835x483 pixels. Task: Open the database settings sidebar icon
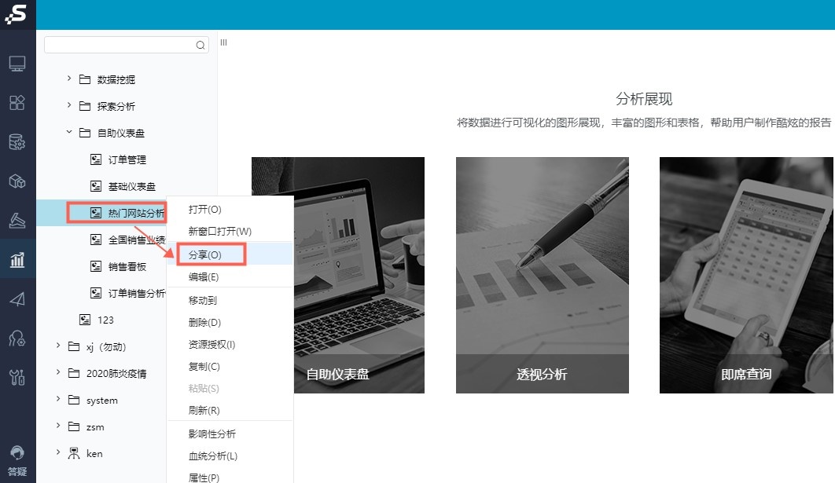(17, 142)
